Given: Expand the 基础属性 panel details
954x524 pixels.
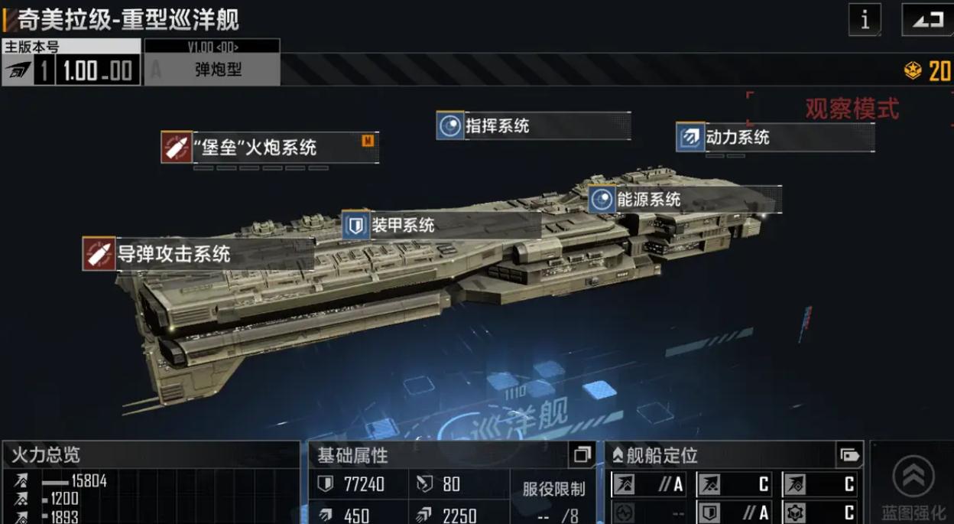Looking at the screenshot, I should [582, 455].
